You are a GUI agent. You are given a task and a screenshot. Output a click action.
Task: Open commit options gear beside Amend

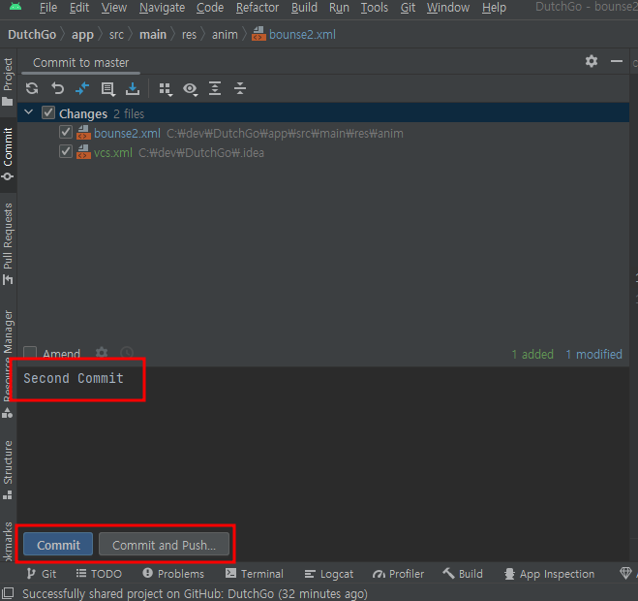(102, 353)
